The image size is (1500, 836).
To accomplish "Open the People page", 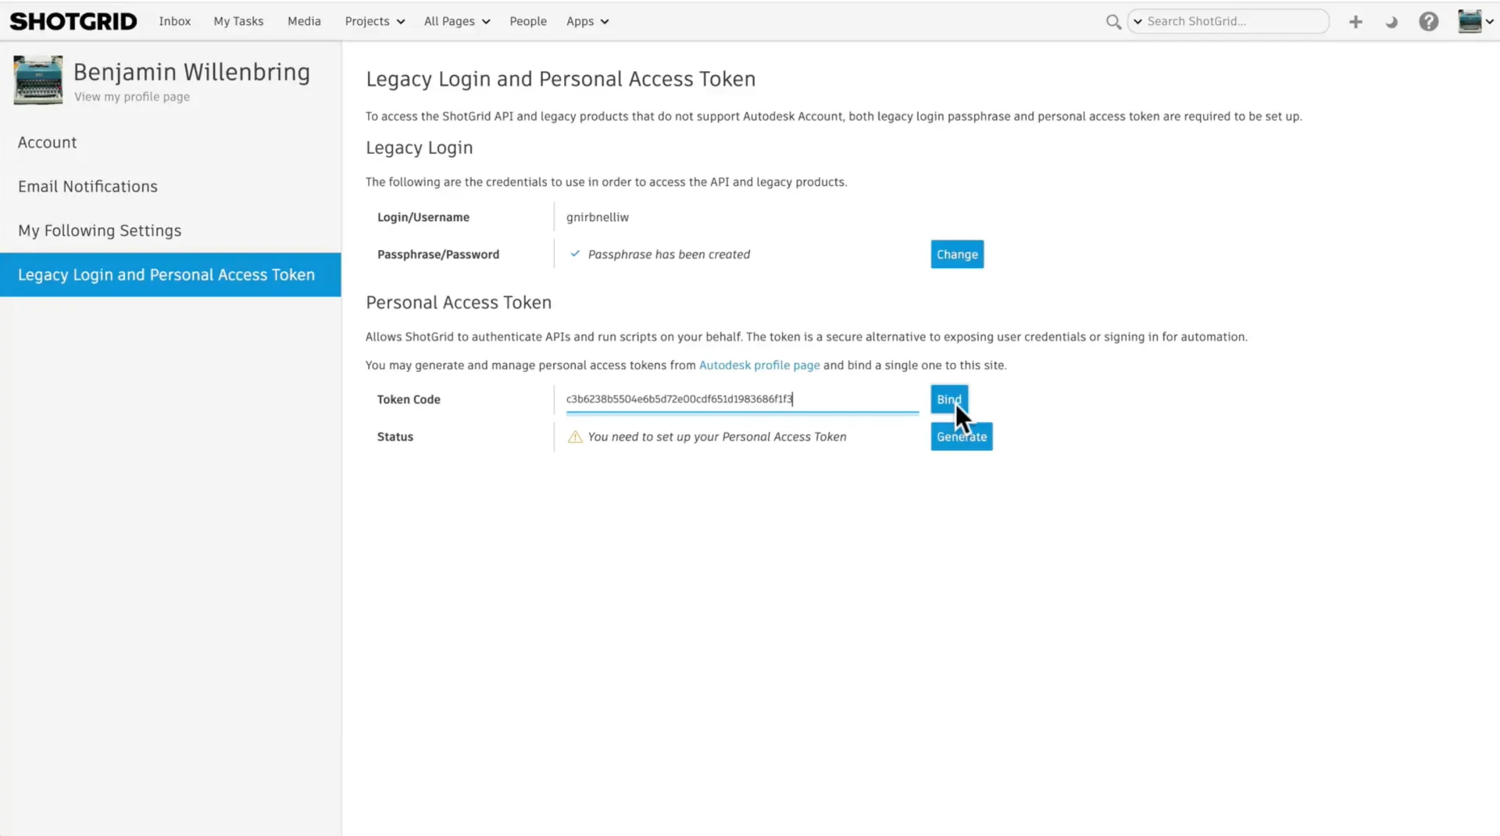I will point(528,21).
